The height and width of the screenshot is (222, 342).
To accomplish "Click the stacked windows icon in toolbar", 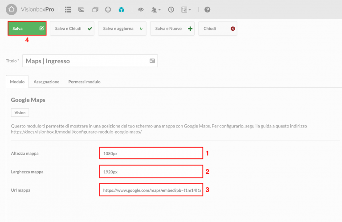I will point(95,10).
